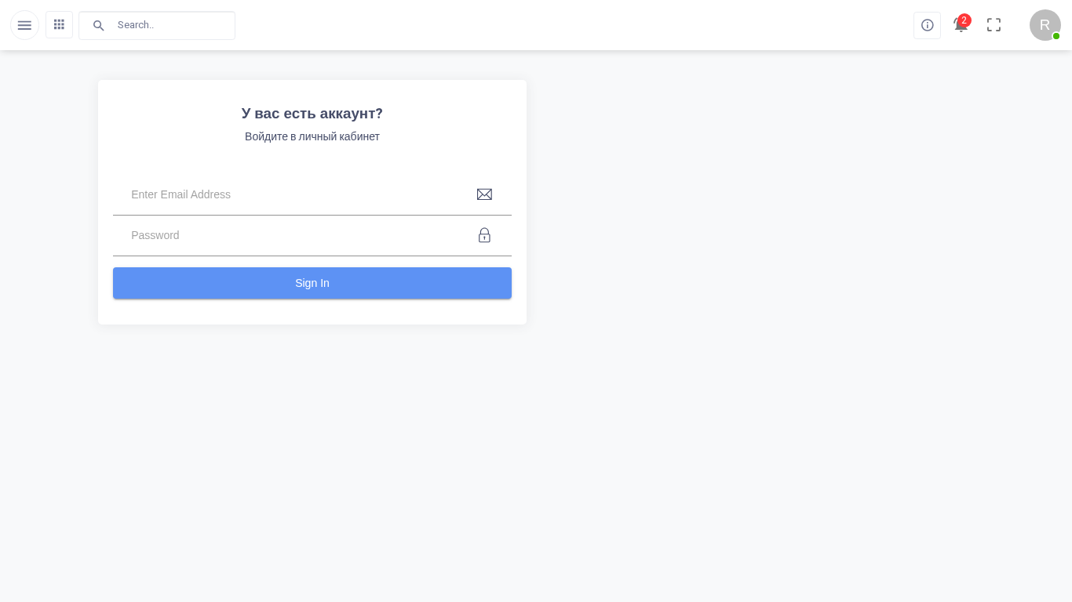Open the hamburger navigation menu
This screenshot has height=602, width=1072.
[24, 25]
